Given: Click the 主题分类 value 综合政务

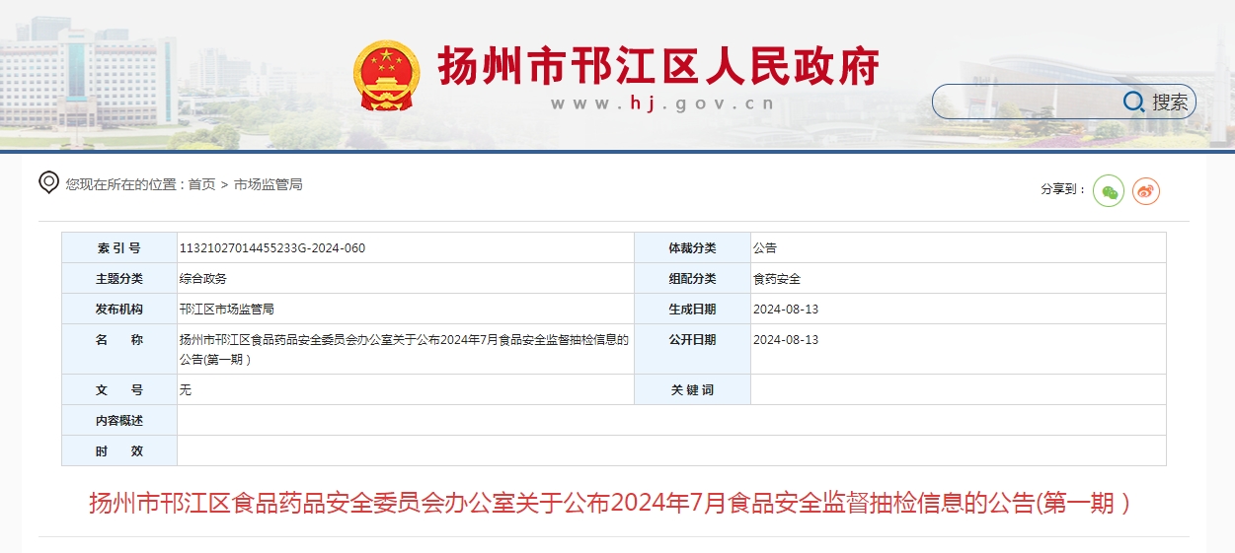Looking at the screenshot, I should coord(203,279).
